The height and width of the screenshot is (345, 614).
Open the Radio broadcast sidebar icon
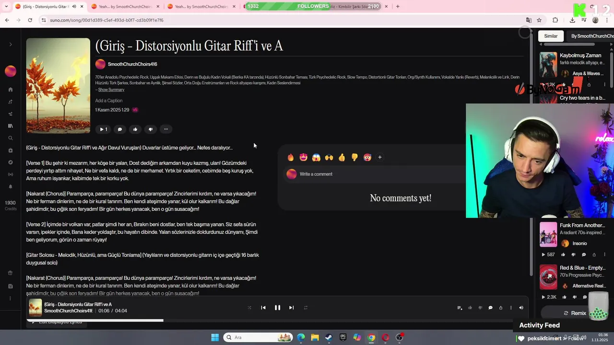pyautogui.click(x=11, y=174)
